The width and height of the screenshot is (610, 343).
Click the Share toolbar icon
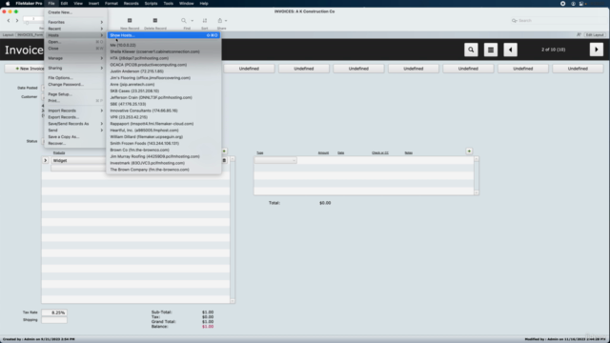click(x=220, y=21)
